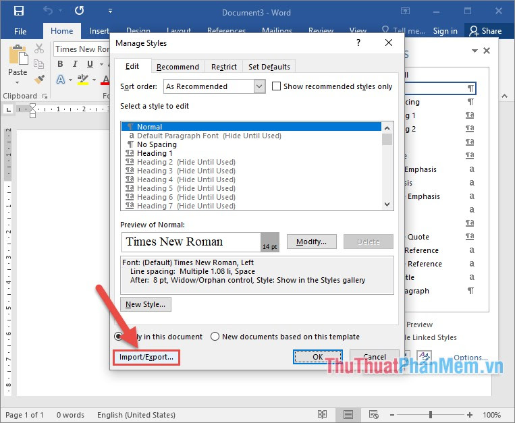Viewport: 515px width, 423px height.
Task: Toggle Italic formatting
Action: 75,63
